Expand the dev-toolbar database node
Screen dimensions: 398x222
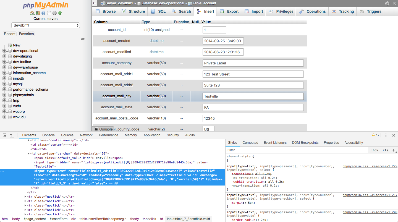point(4,62)
